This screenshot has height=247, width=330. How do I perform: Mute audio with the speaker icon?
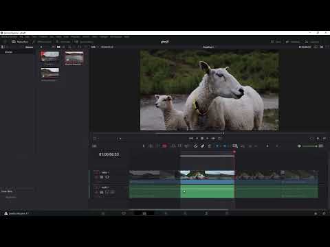pos(299,146)
